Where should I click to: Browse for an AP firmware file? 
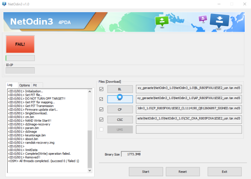coord(120,99)
